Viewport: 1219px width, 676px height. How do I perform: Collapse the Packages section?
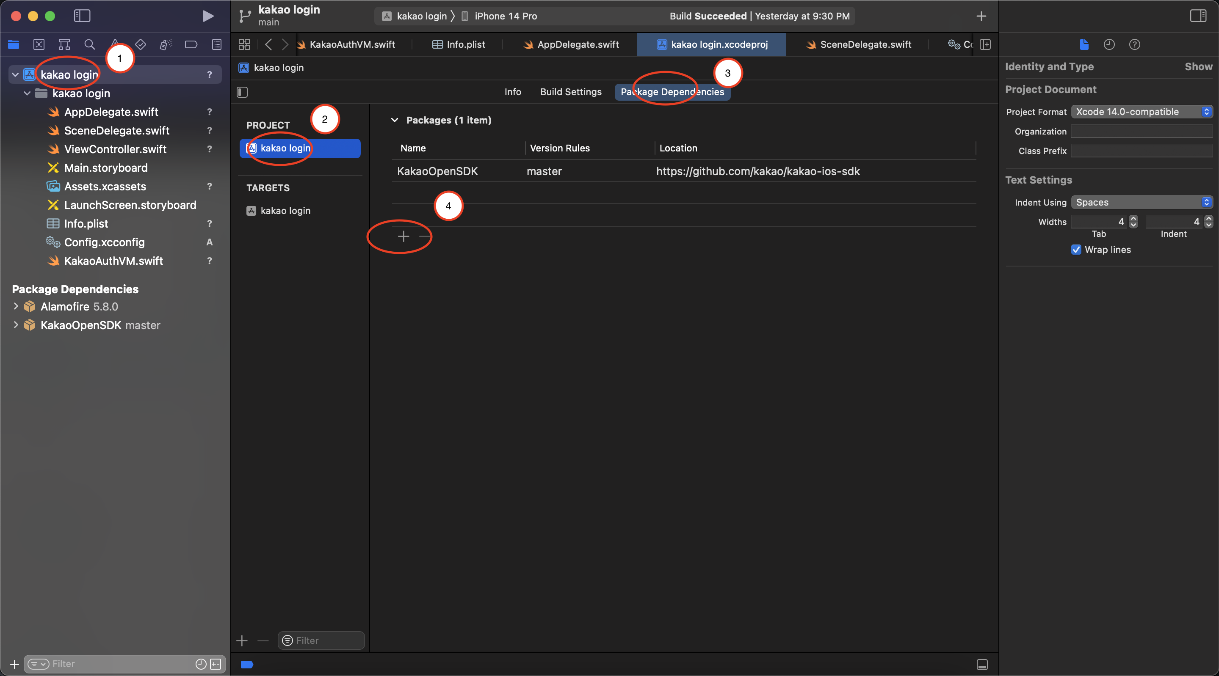(394, 120)
